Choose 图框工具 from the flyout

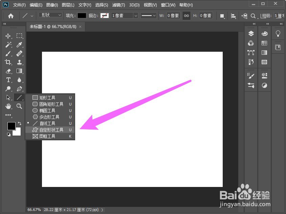coord(50,136)
